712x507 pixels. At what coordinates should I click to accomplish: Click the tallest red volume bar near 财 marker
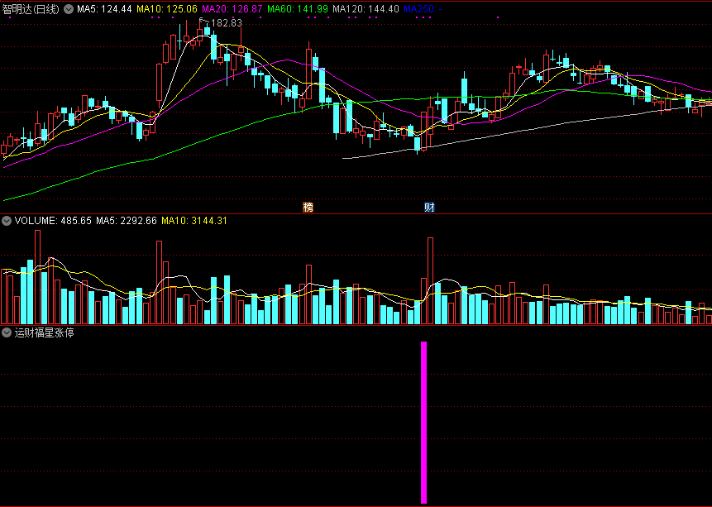[430, 280]
